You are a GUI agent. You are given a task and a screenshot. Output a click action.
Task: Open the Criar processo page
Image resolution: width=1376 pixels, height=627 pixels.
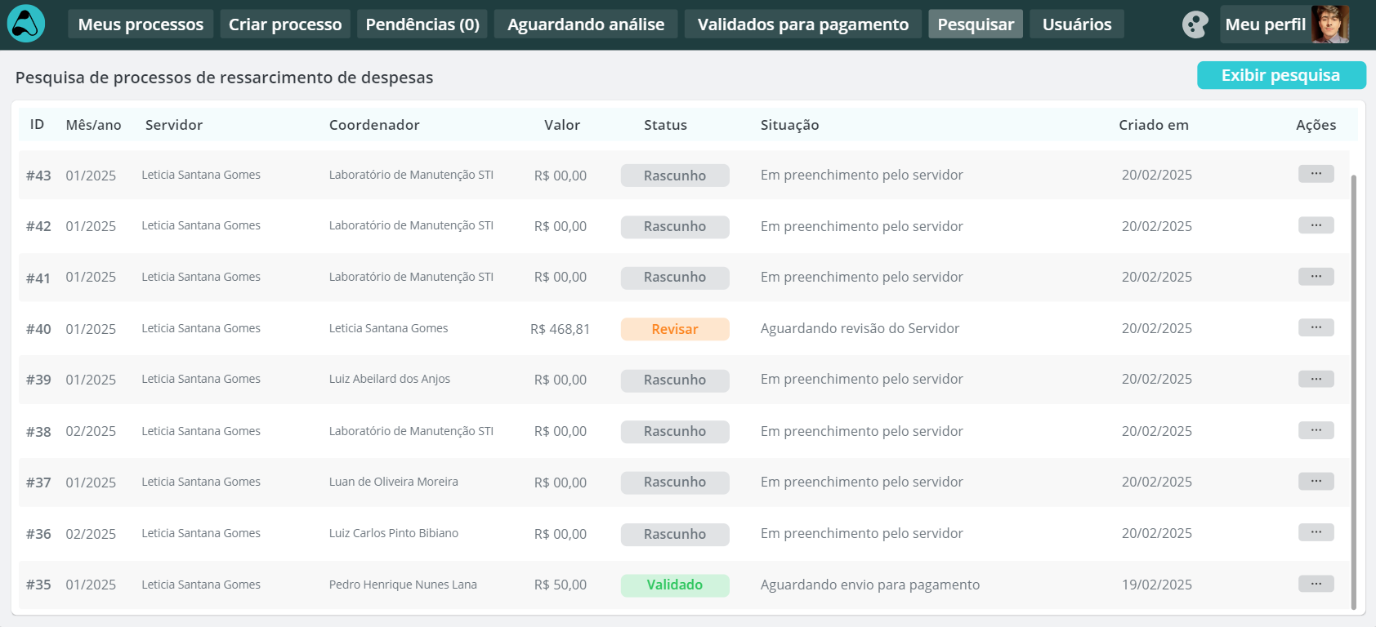coord(285,24)
